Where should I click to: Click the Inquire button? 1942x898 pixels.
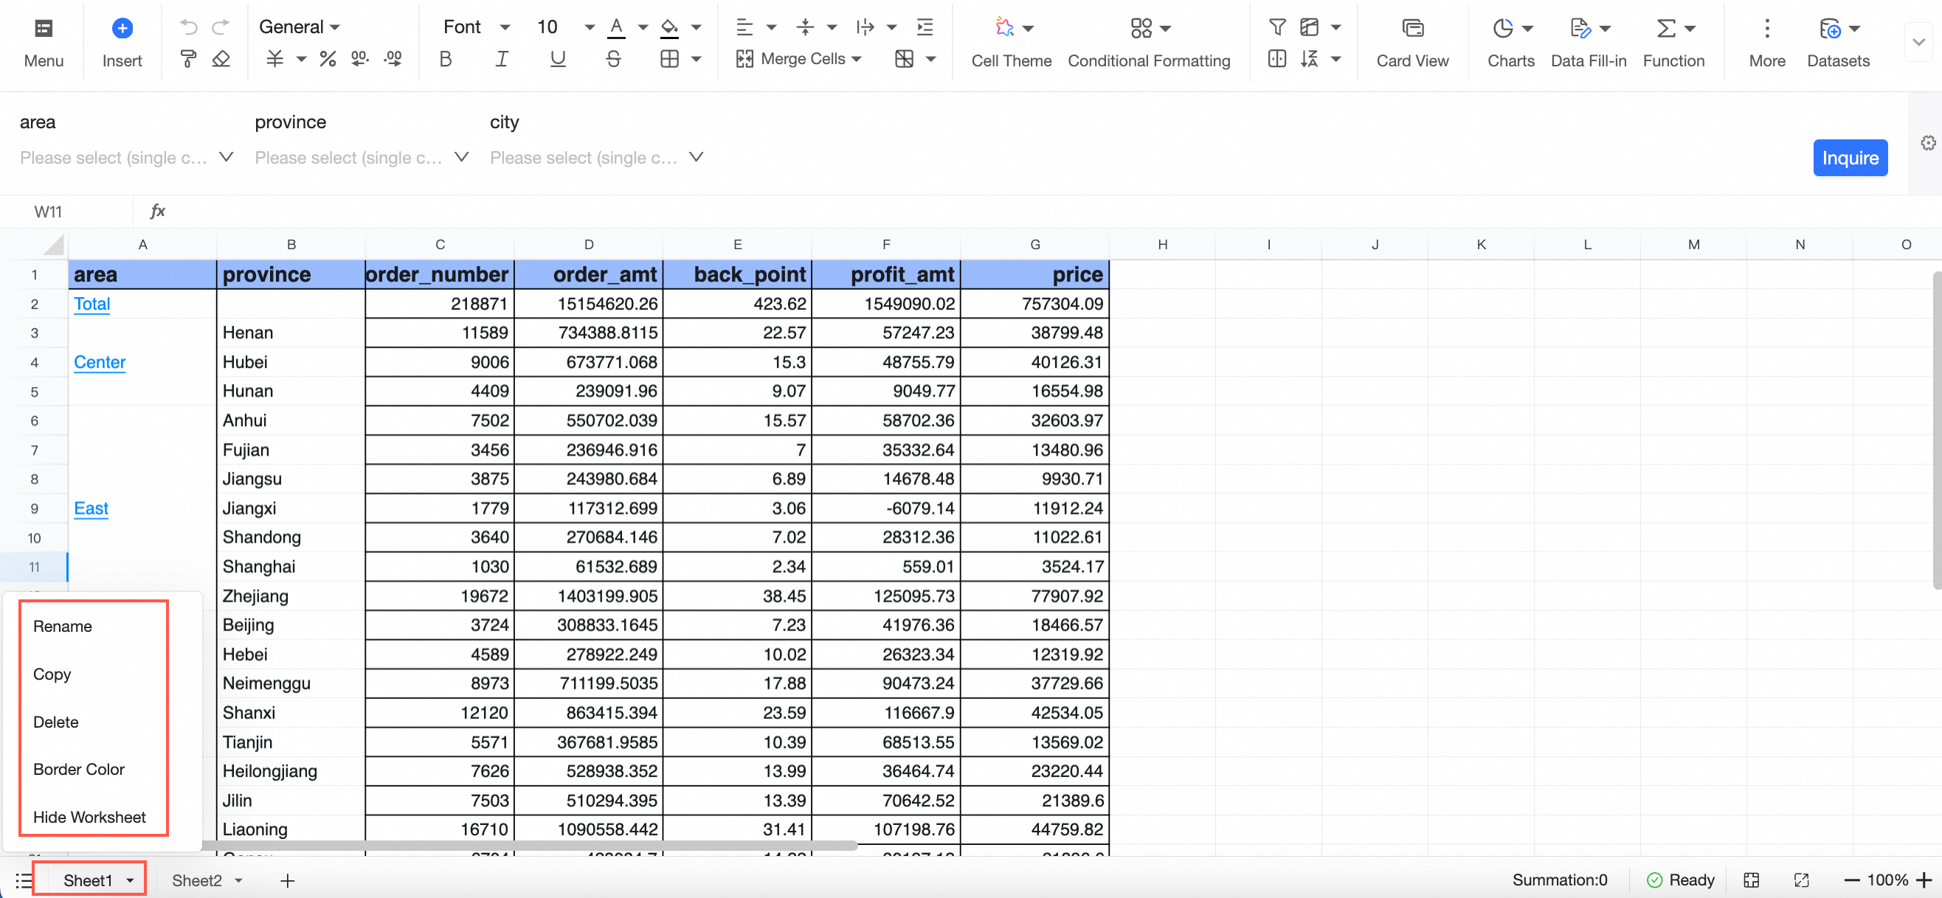pyautogui.click(x=1850, y=158)
